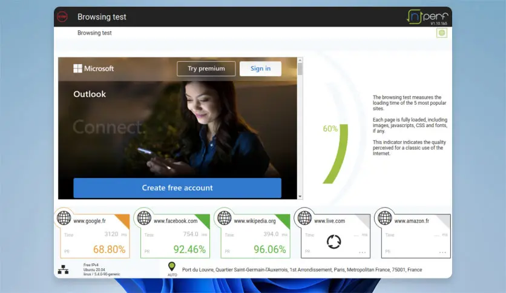The image size is (506, 293).
Task: Click the Try premium button
Action: point(206,68)
